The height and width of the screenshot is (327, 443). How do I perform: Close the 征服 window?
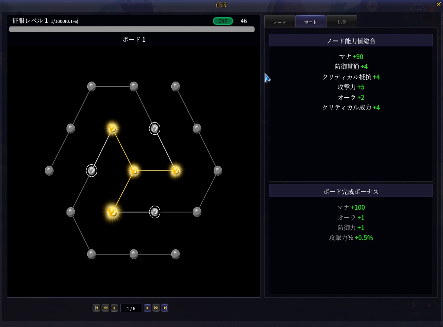(x=438, y=4)
